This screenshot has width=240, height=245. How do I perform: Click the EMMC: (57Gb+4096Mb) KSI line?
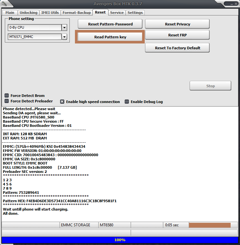pos(44,146)
